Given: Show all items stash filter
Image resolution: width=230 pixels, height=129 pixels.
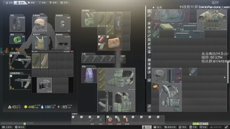Looking at the screenshot, I should [x=149, y=11].
